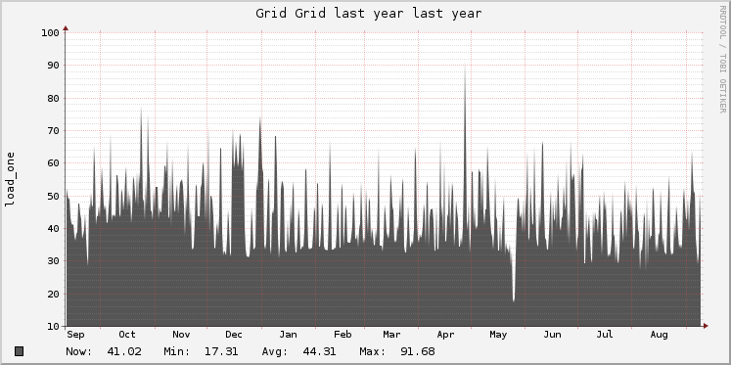Click the RRDTOOL / TOBI OETIKER watermark
Viewport: 731px width, 365px height.
722,59
